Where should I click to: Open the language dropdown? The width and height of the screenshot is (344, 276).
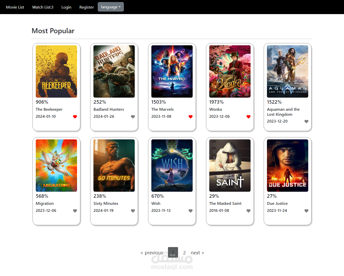click(111, 7)
